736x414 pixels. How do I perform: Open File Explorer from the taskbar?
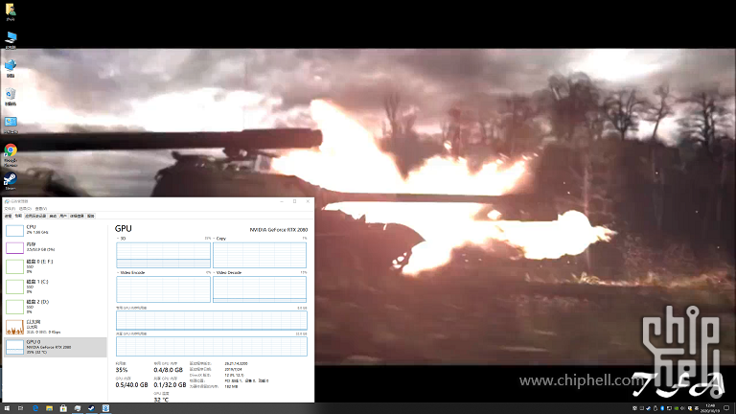click(x=49, y=408)
